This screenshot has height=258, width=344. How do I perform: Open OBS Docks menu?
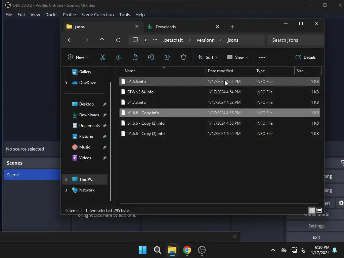pos(51,14)
